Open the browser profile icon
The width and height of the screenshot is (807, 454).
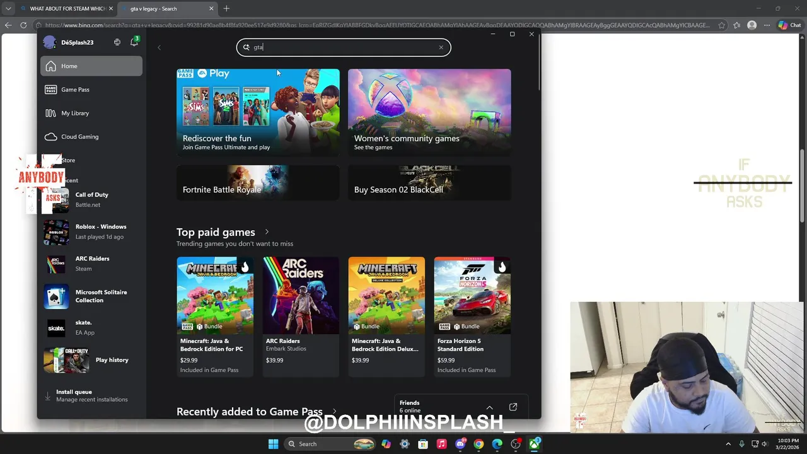tap(752, 25)
